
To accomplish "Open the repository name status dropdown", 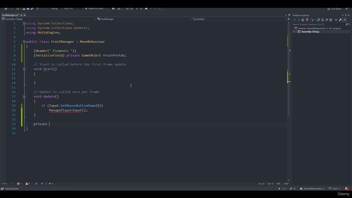I will [312, 189].
